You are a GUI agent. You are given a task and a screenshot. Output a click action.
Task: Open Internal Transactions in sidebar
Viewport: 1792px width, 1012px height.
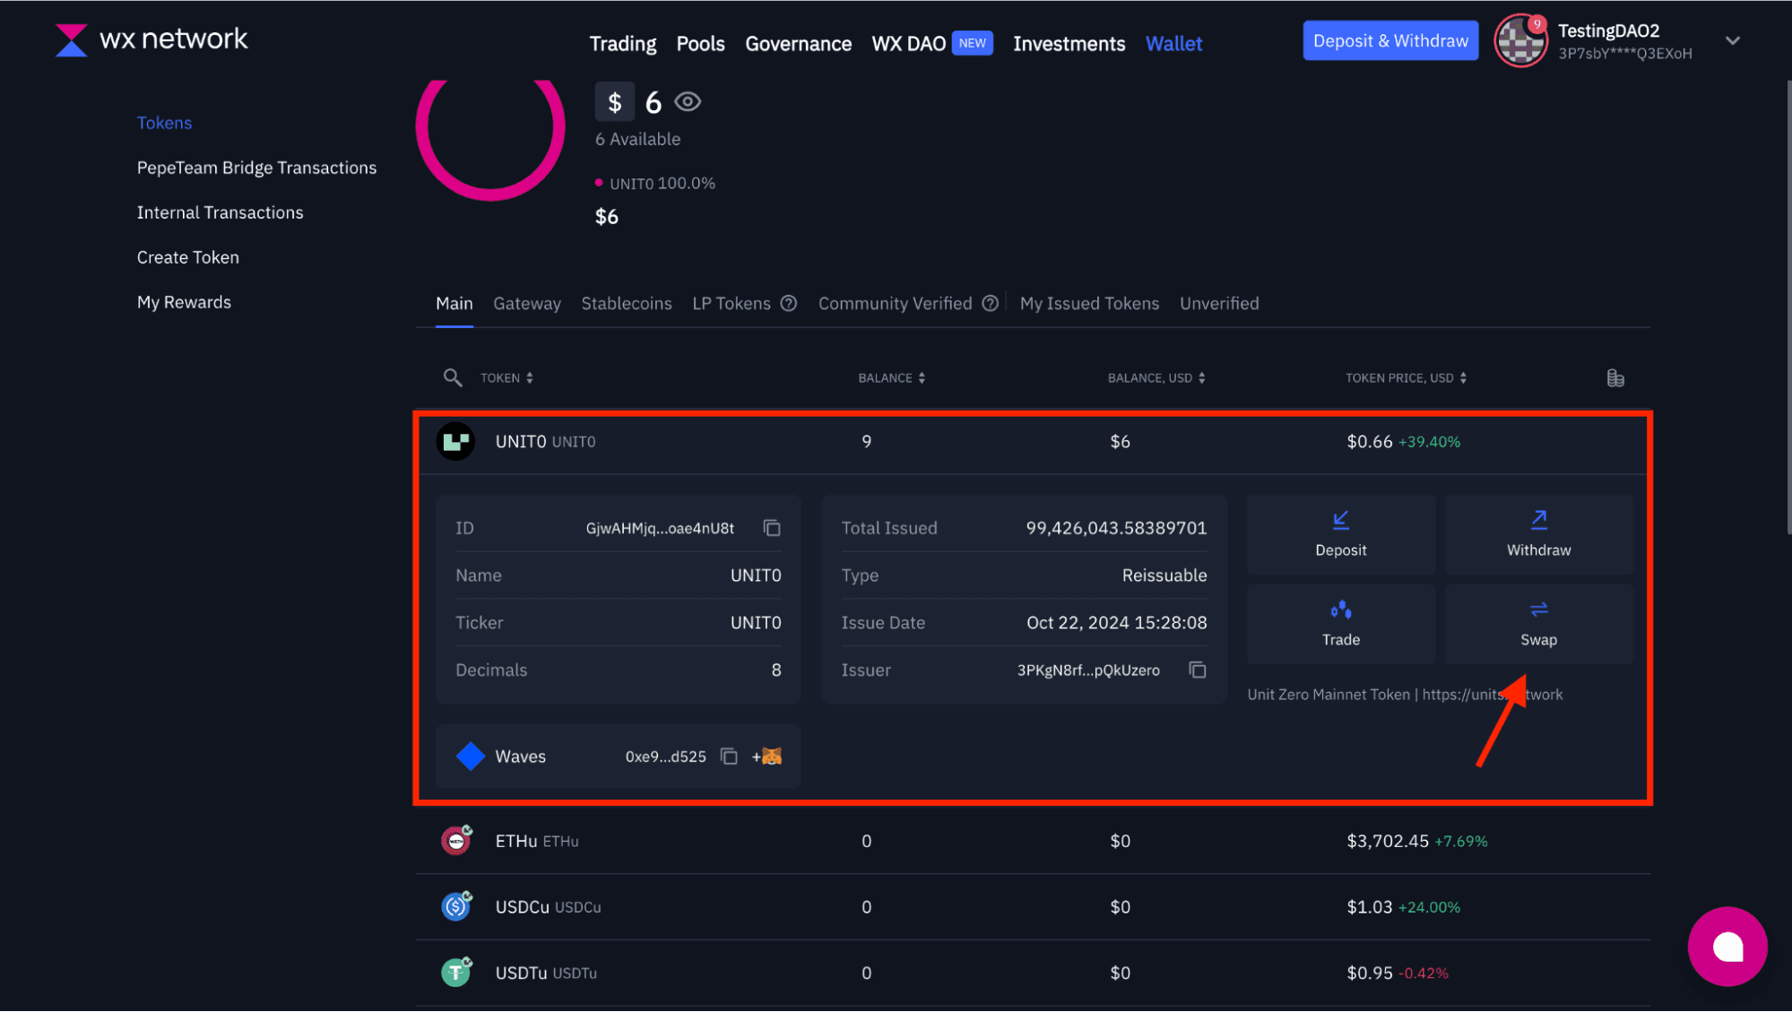tap(220, 212)
